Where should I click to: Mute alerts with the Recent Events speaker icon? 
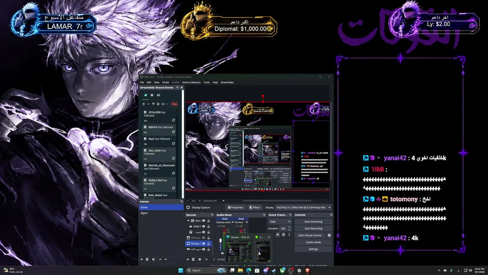coord(163,104)
